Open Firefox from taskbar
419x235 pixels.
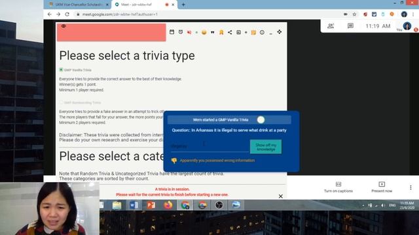click(x=168, y=205)
